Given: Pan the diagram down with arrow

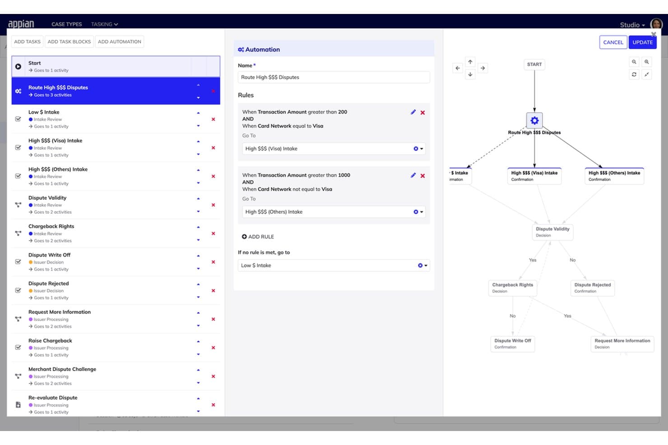Looking at the screenshot, I should (x=470, y=74).
